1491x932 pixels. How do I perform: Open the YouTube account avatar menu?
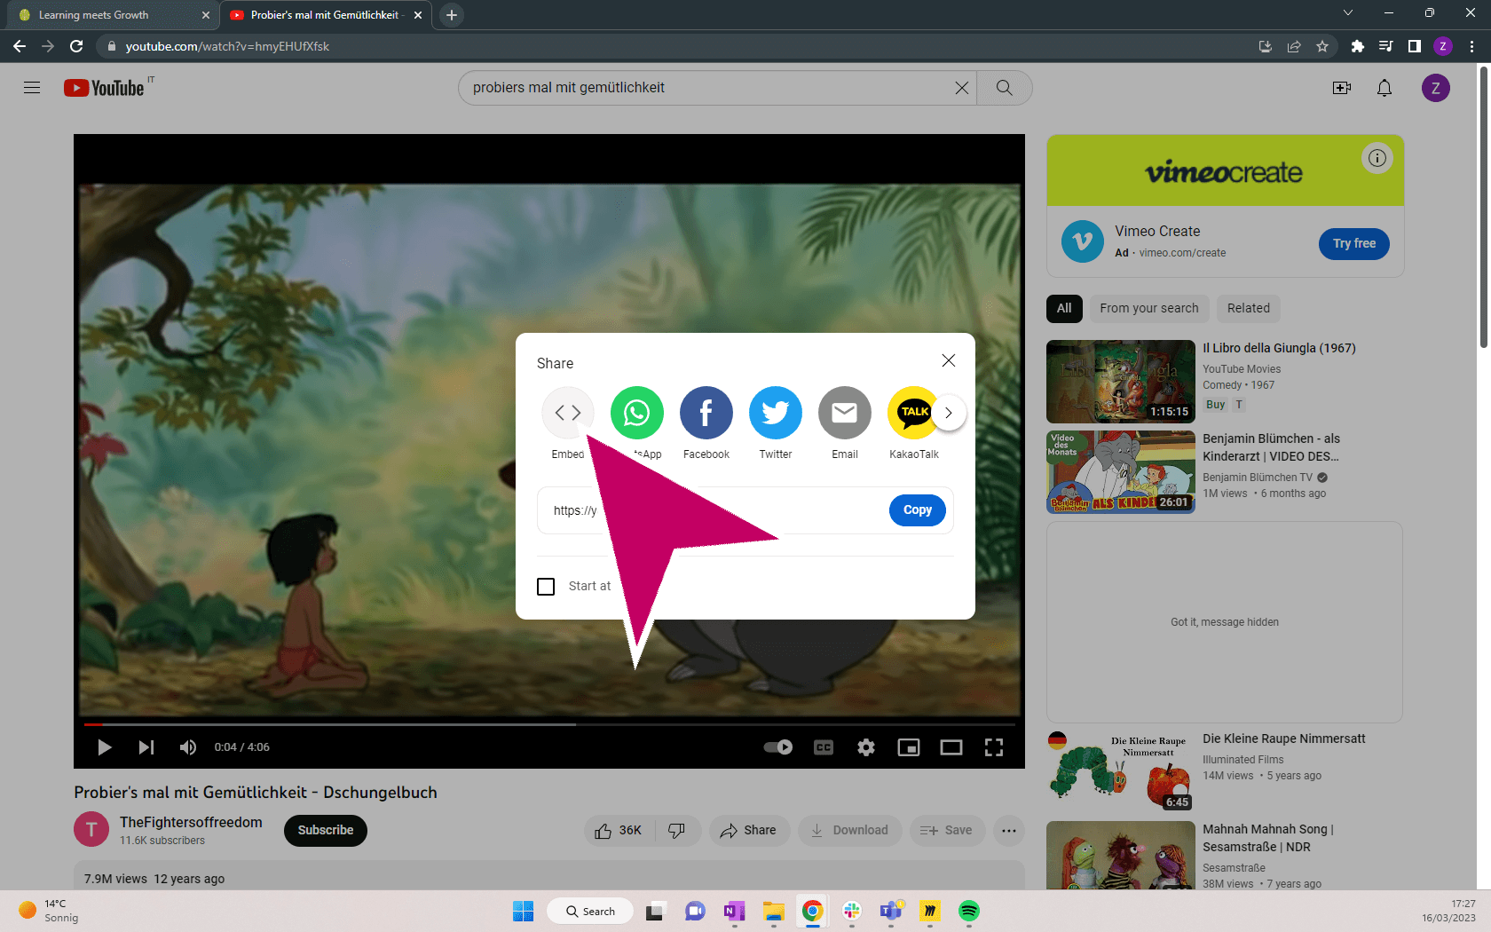click(x=1436, y=88)
